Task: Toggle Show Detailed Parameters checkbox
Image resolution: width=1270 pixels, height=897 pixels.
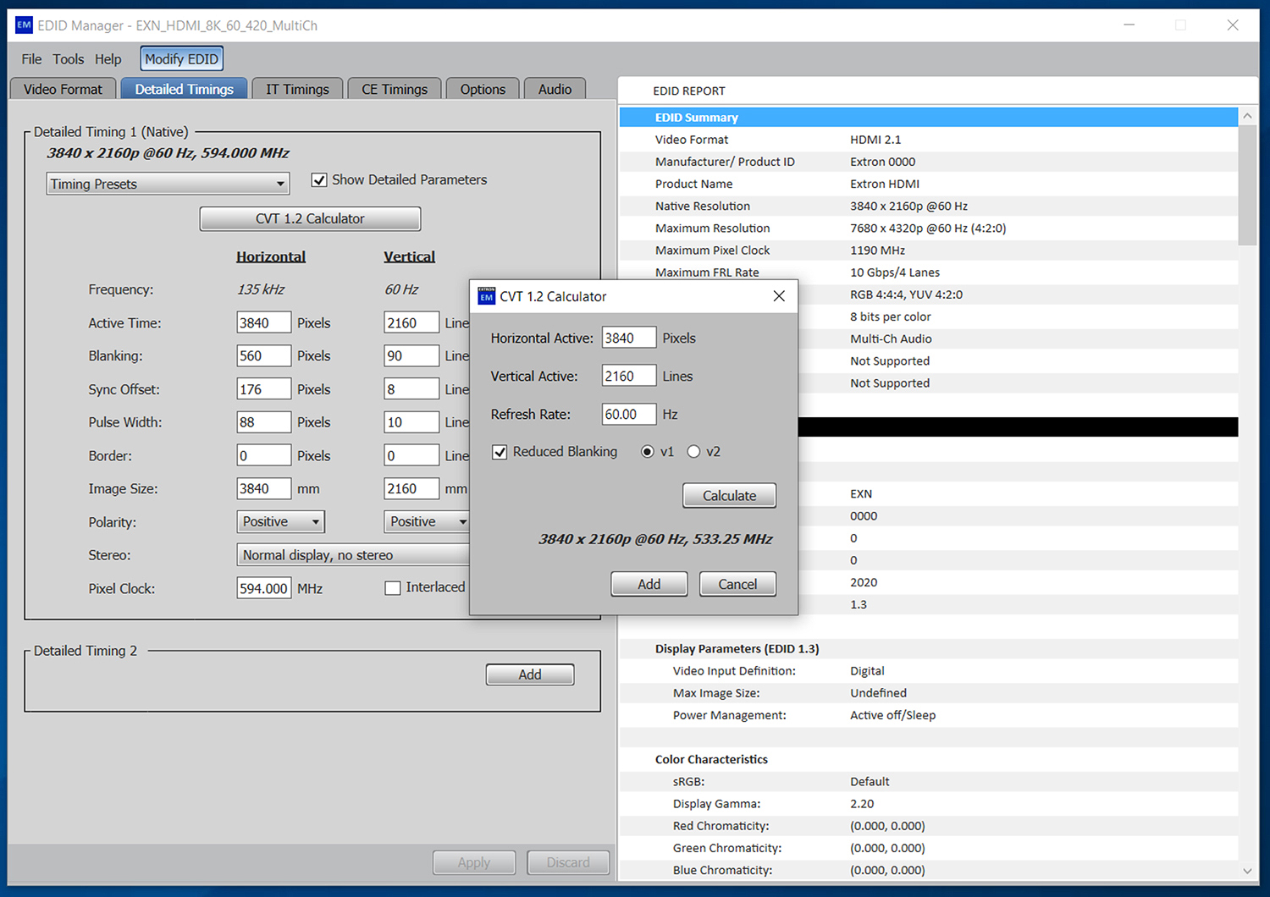Action: [x=319, y=179]
